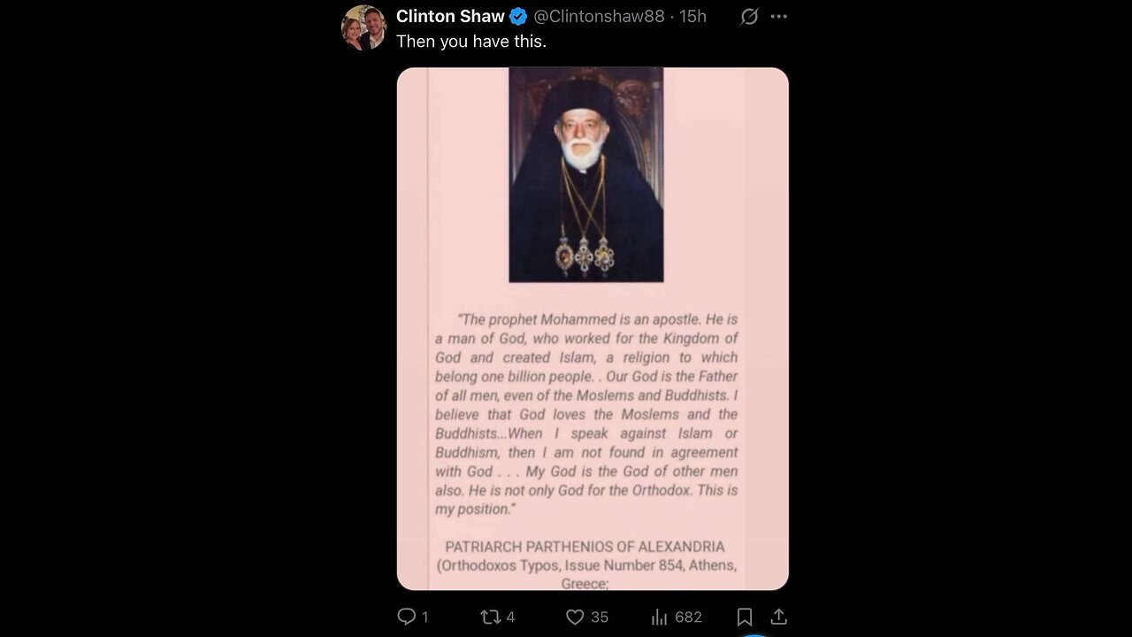The image size is (1132, 637).
Task: Click the post text "Then you have this."
Action: (x=470, y=42)
